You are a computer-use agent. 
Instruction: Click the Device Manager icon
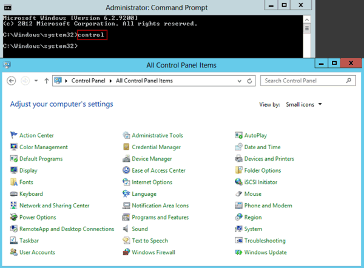(126, 158)
